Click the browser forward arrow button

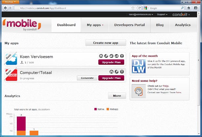click(10, 8)
